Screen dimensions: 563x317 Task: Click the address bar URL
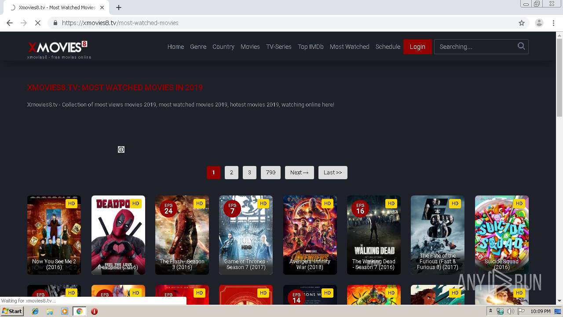[120, 23]
